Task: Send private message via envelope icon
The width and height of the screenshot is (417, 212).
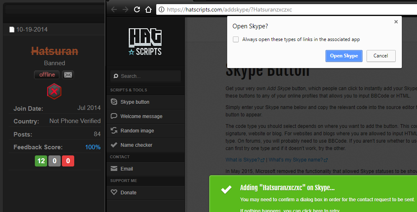Action: (68, 75)
